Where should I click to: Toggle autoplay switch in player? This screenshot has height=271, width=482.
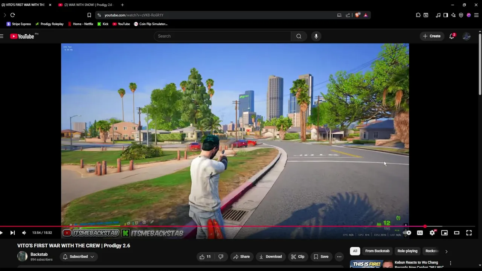click(x=407, y=233)
